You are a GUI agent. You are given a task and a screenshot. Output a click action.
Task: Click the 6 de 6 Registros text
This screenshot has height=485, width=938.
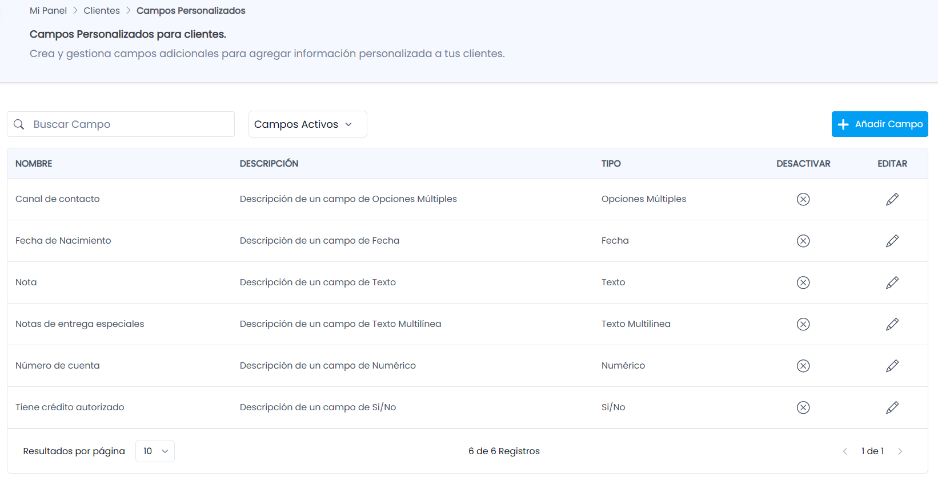(x=504, y=451)
